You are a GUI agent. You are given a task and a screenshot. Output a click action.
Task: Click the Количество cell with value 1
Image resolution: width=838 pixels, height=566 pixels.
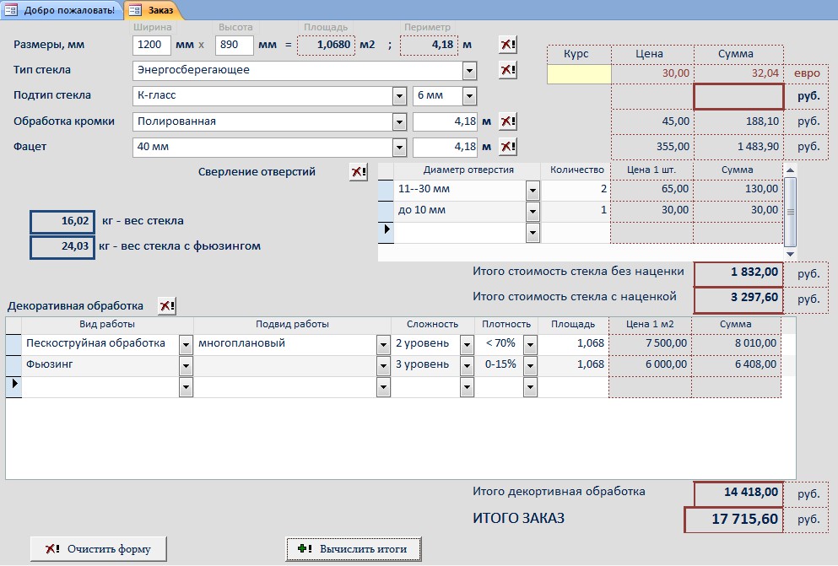(x=576, y=211)
